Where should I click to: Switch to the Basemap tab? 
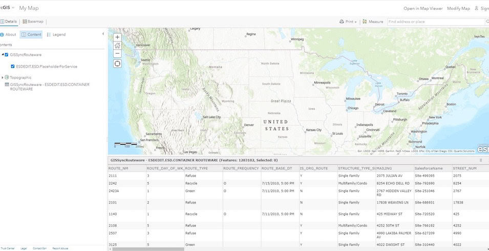click(33, 22)
